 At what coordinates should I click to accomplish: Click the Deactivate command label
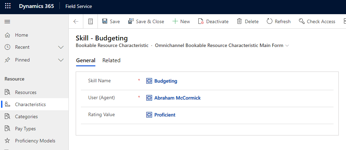(217, 22)
